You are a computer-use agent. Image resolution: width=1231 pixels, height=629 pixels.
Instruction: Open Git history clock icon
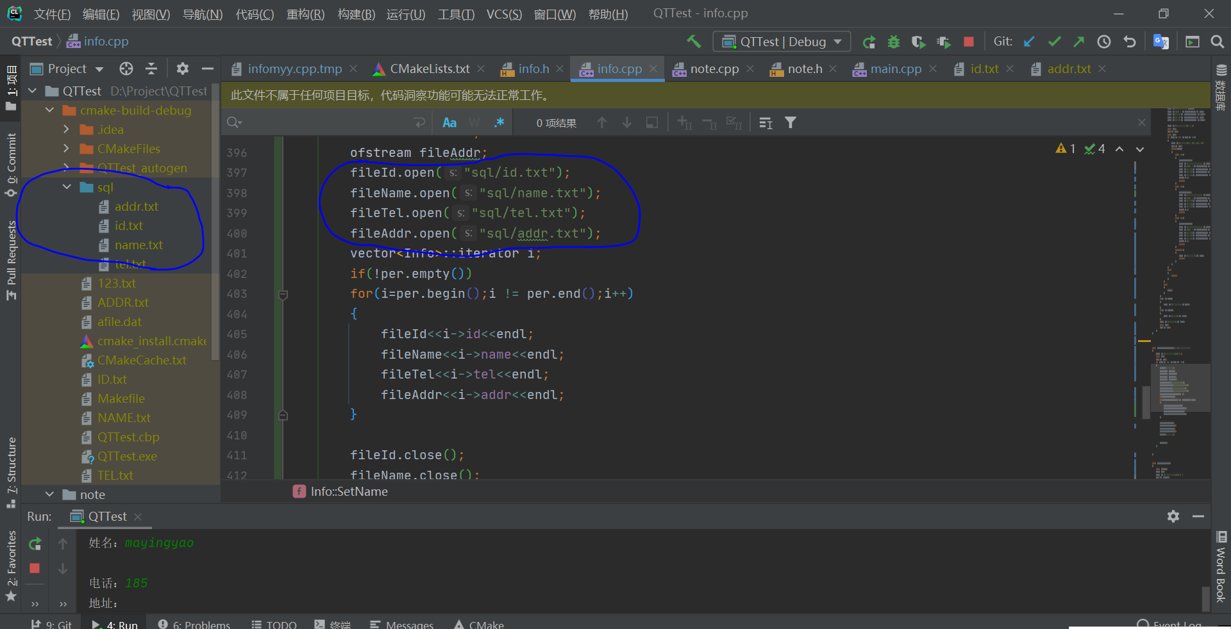point(1103,42)
